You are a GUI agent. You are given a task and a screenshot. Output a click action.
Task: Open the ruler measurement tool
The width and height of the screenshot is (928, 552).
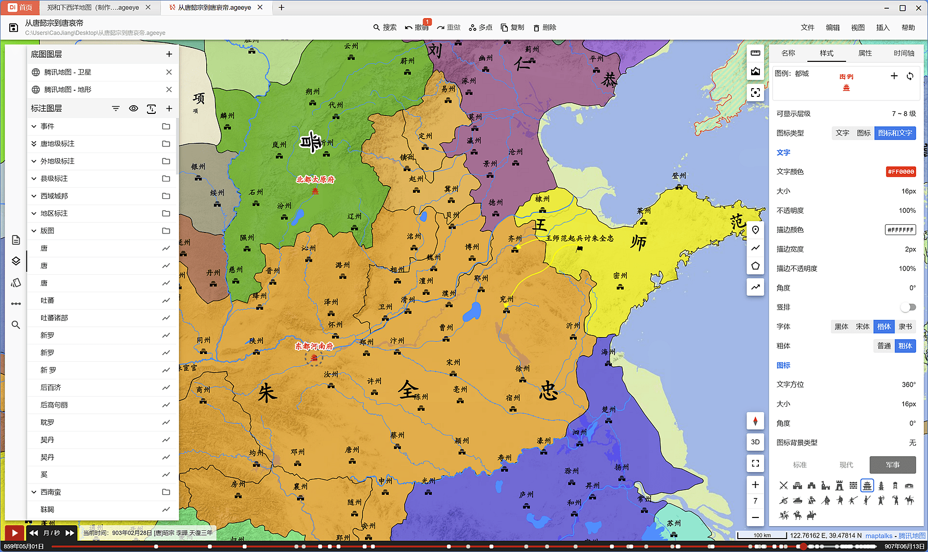pos(755,53)
